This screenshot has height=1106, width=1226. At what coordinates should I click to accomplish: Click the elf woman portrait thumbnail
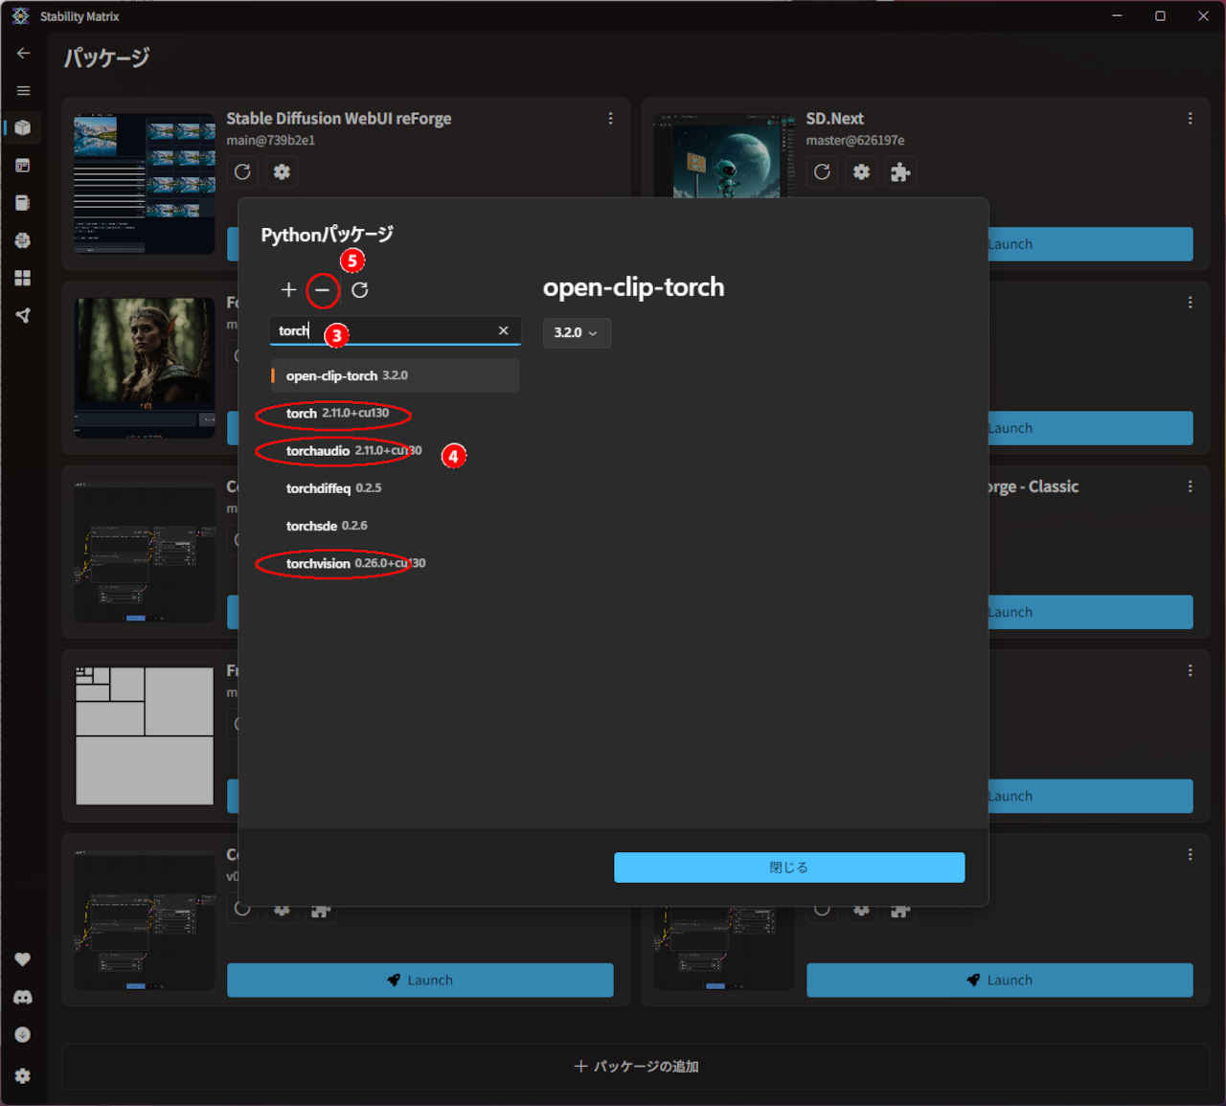coord(145,368)
